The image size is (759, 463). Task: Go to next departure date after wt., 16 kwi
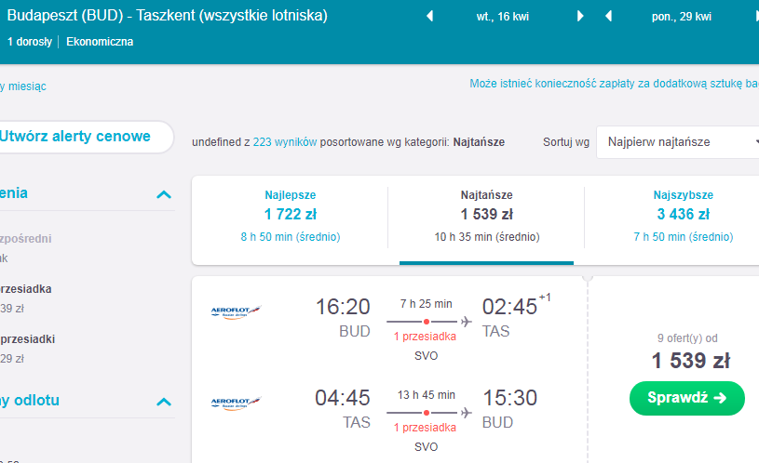coord(580,17)
